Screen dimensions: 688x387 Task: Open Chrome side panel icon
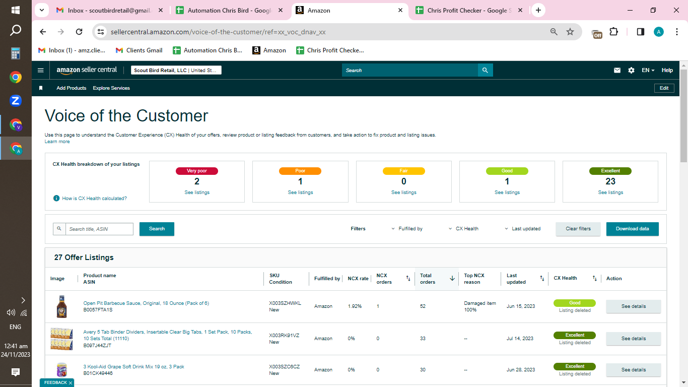641,32
